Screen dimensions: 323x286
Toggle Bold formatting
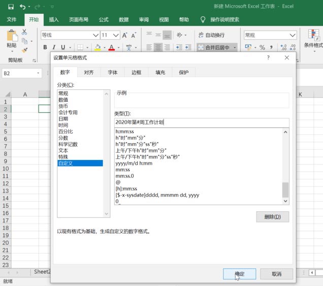(x=45, y=47)
